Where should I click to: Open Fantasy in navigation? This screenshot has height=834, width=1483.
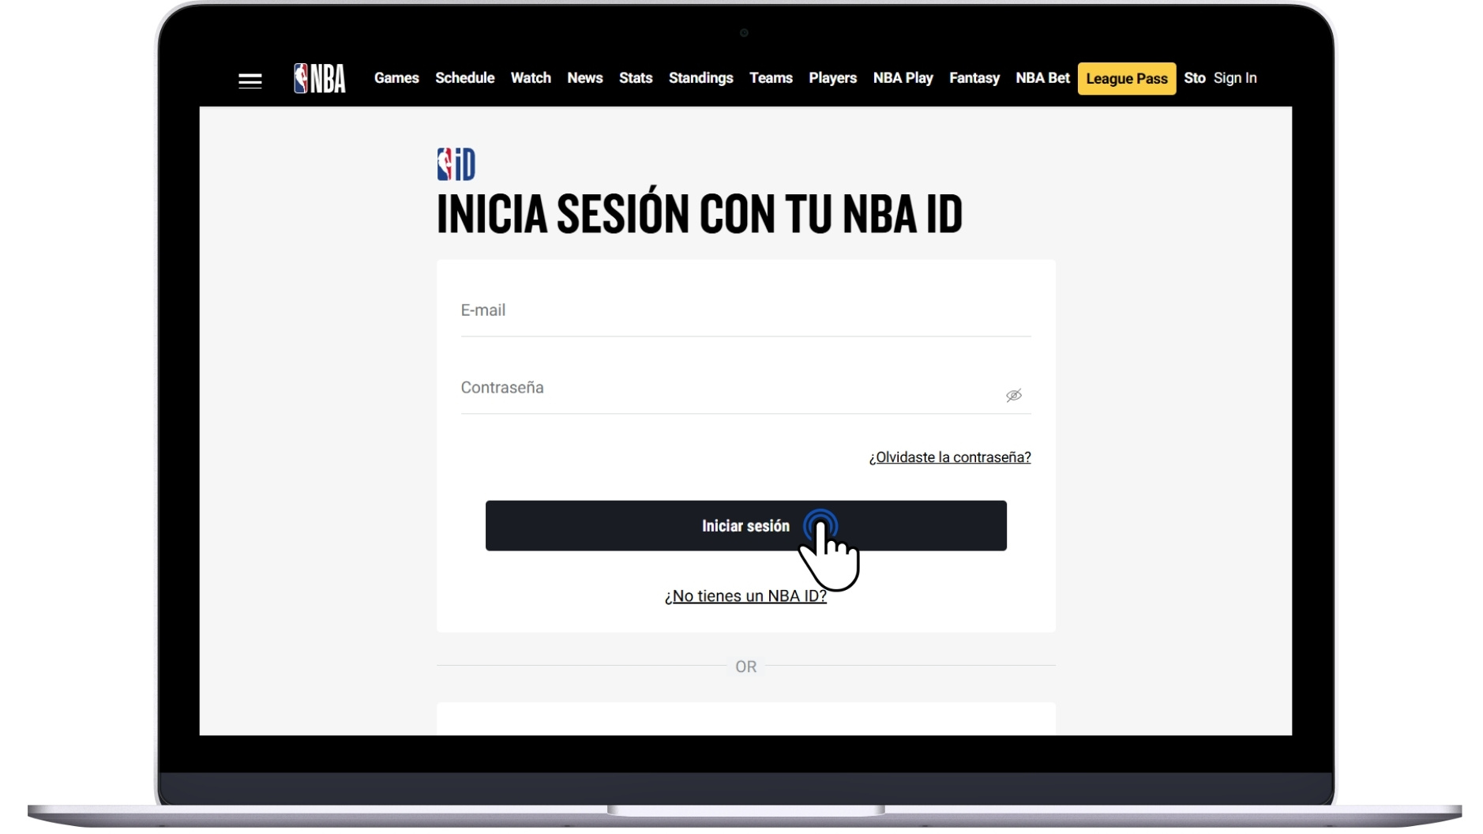click(974, 78)
